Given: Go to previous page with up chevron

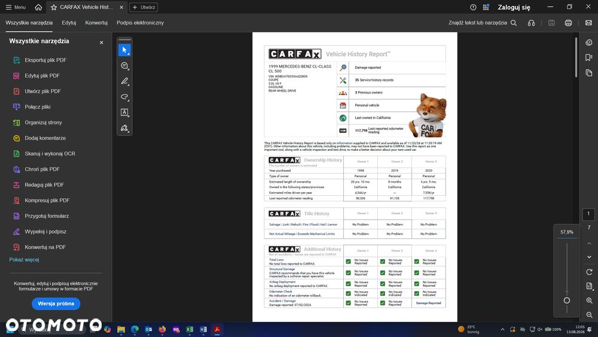Looking at the screenshot, I should tap(589, 243).
